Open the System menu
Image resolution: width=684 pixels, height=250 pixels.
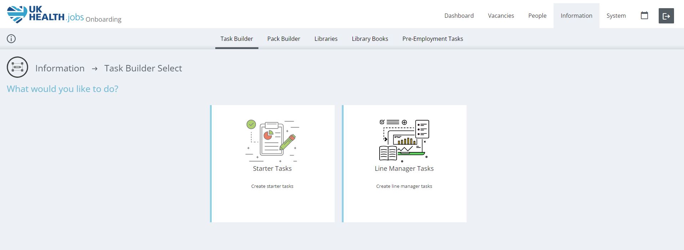616,16
